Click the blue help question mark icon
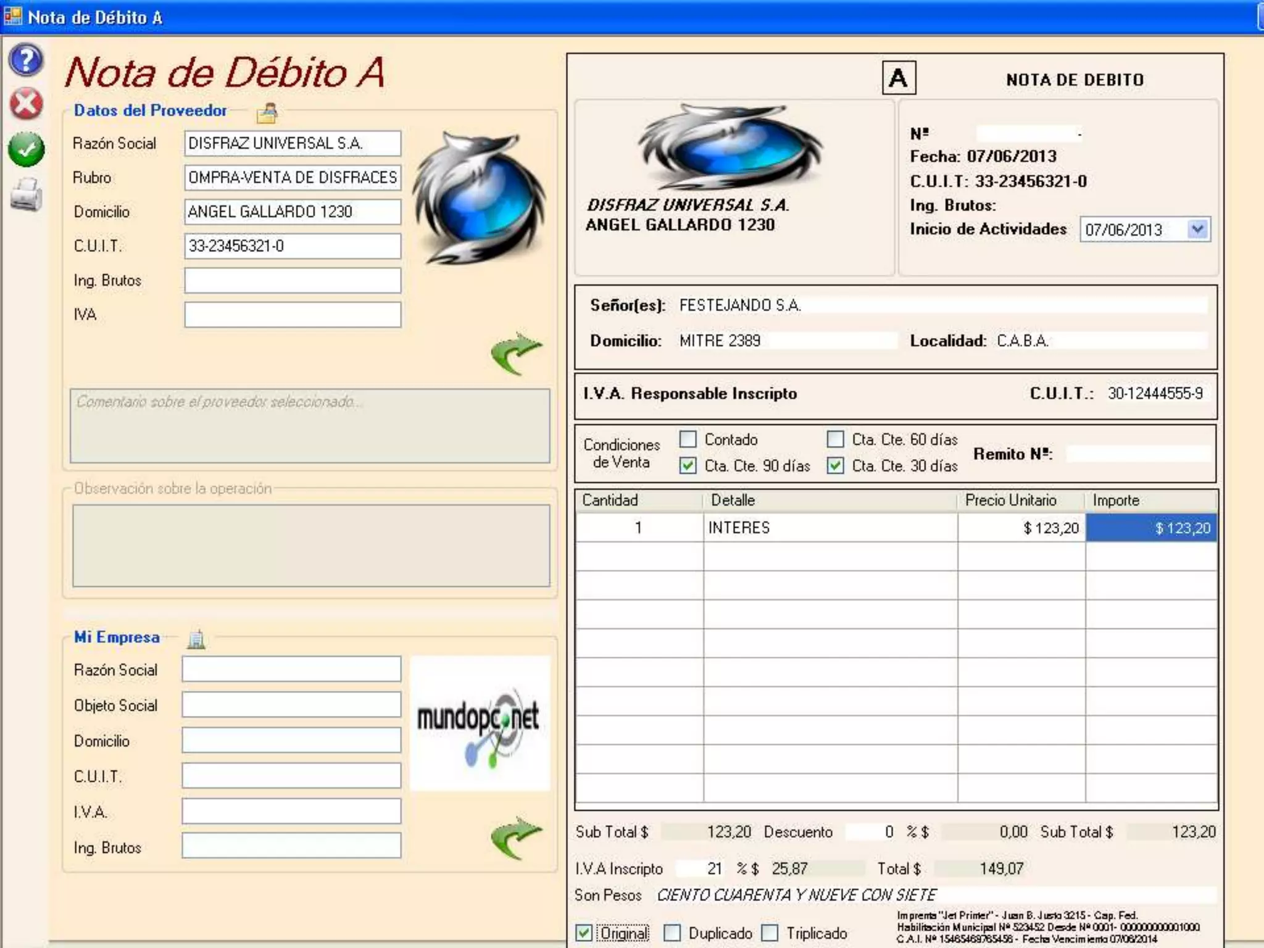Viewport: 1264px width, 948px height. coord(26,60)
